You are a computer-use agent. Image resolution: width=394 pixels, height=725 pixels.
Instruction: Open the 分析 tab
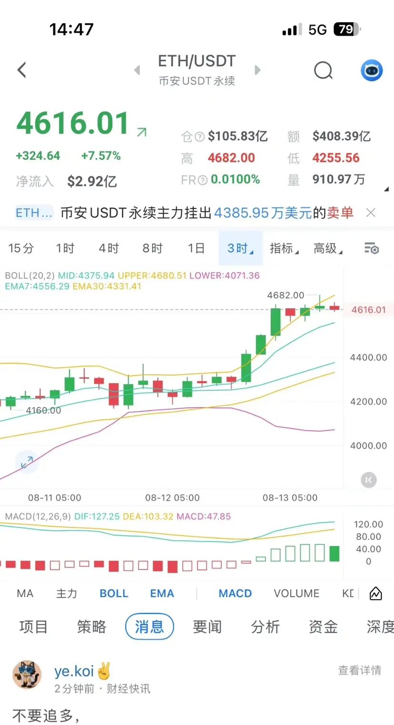(x=266, y=627)
